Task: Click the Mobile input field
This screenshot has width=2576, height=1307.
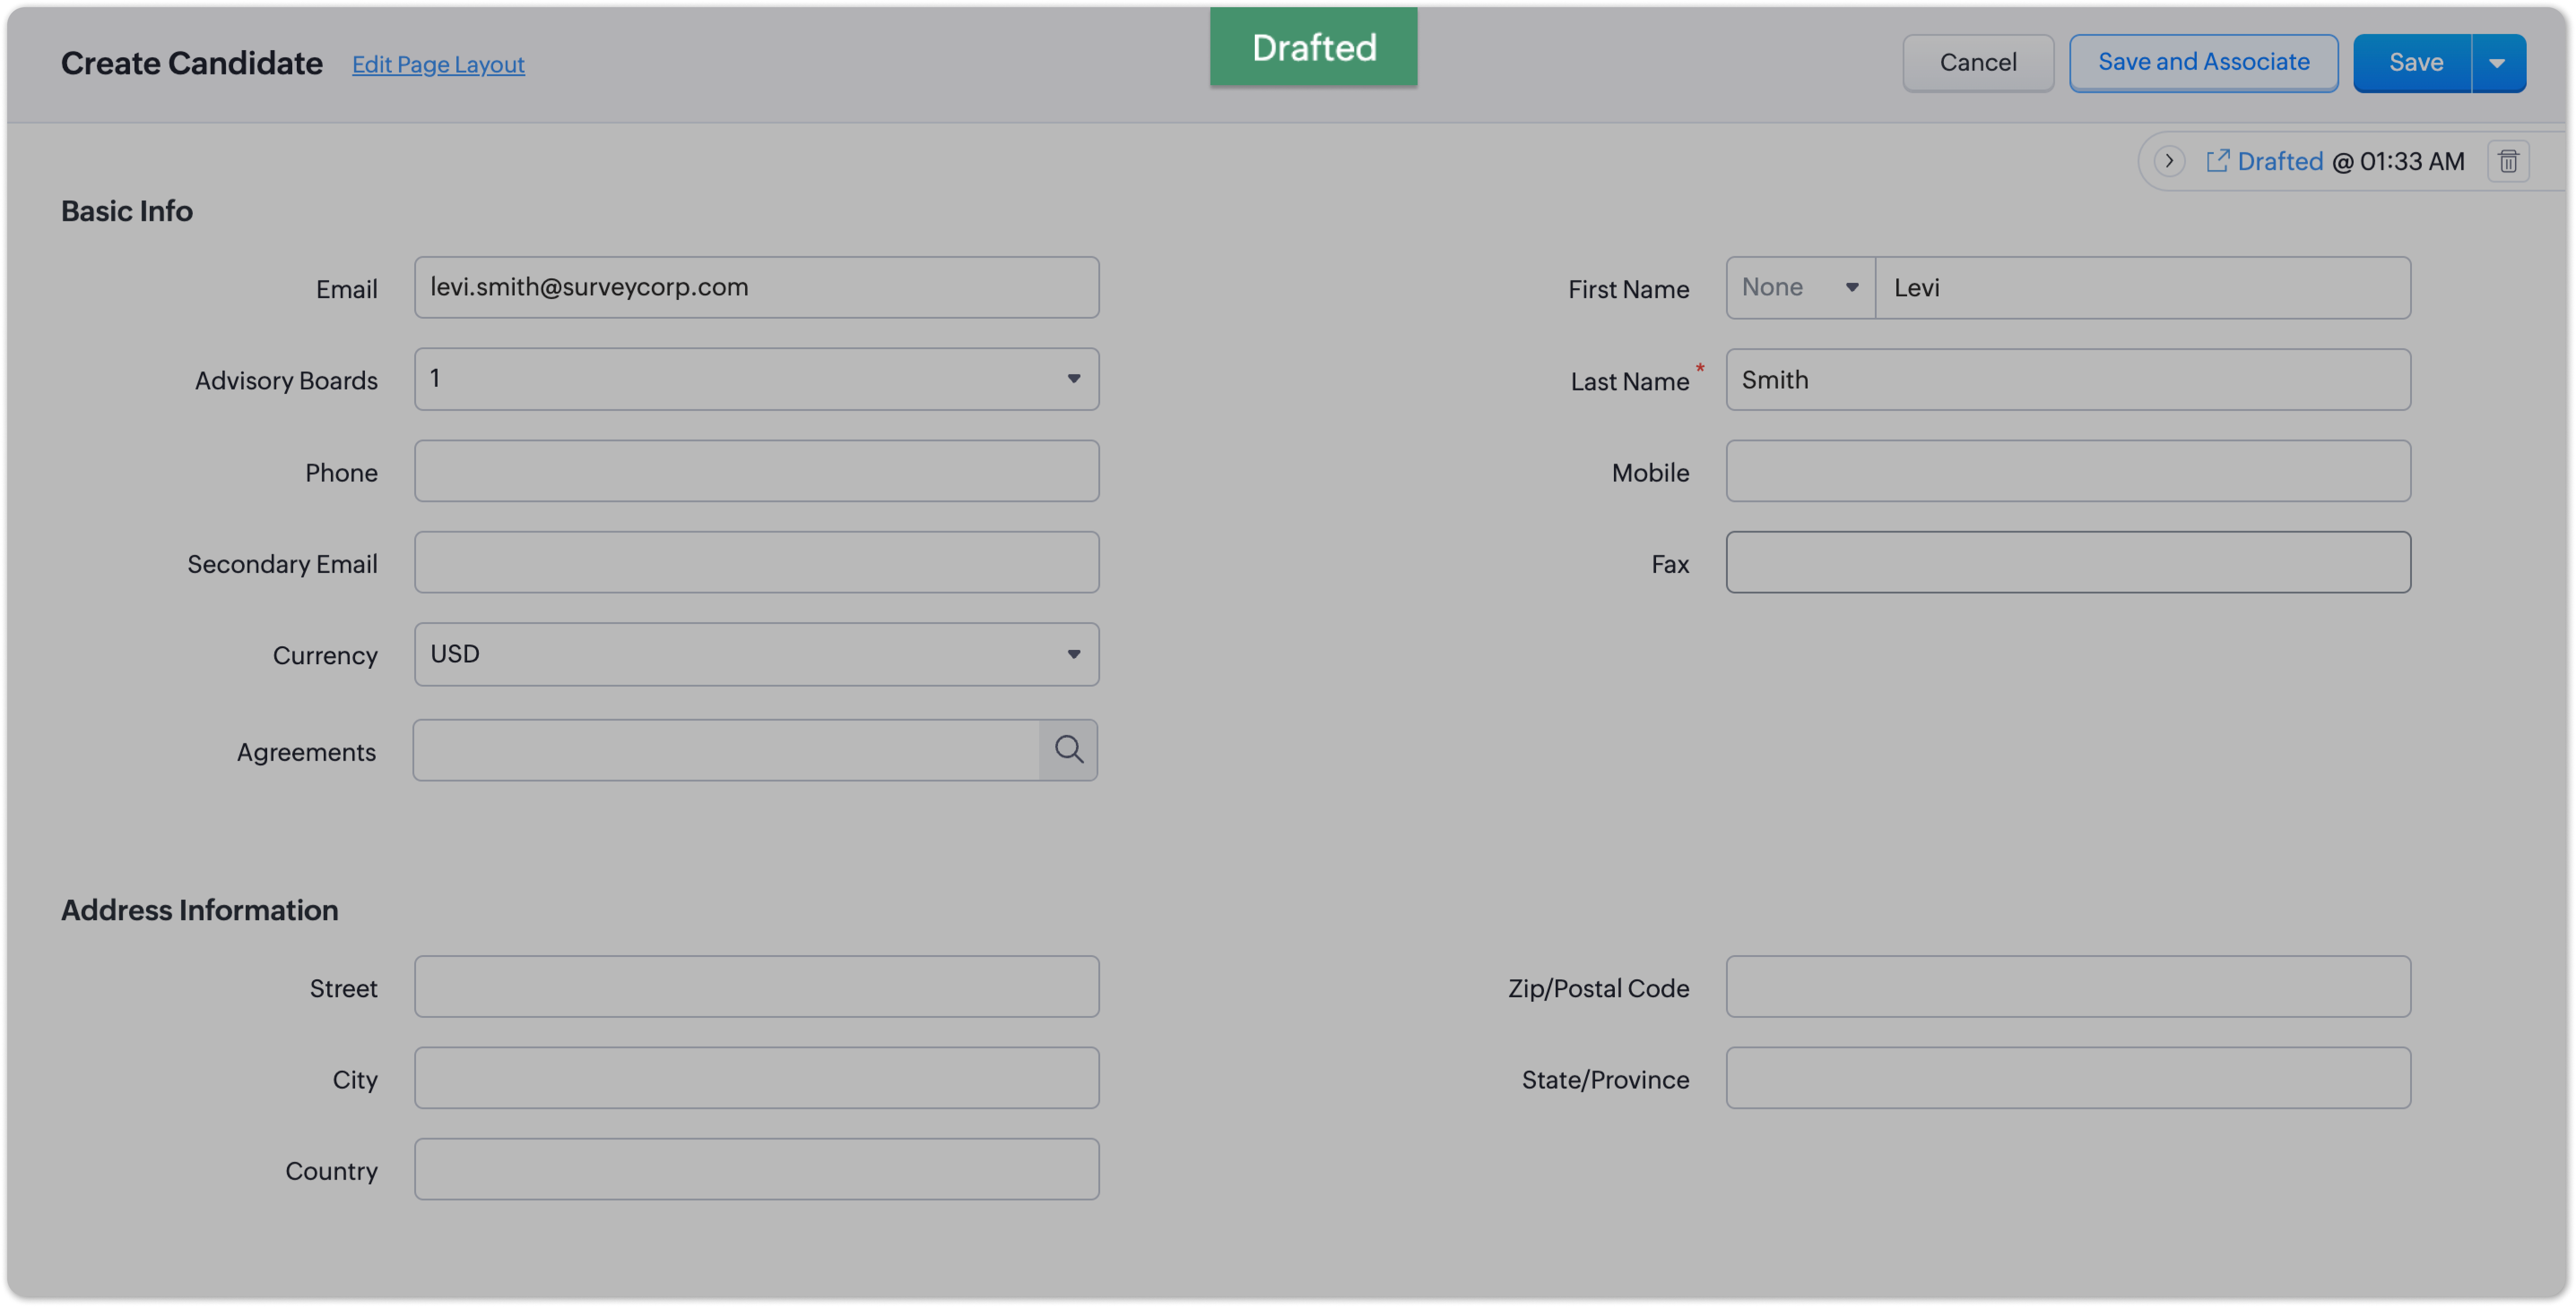Action: click(2067, 471)
